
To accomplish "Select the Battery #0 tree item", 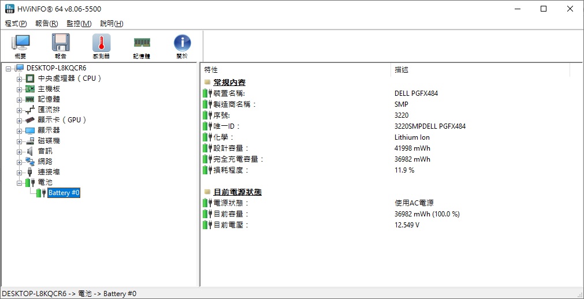I will [64, 193].
